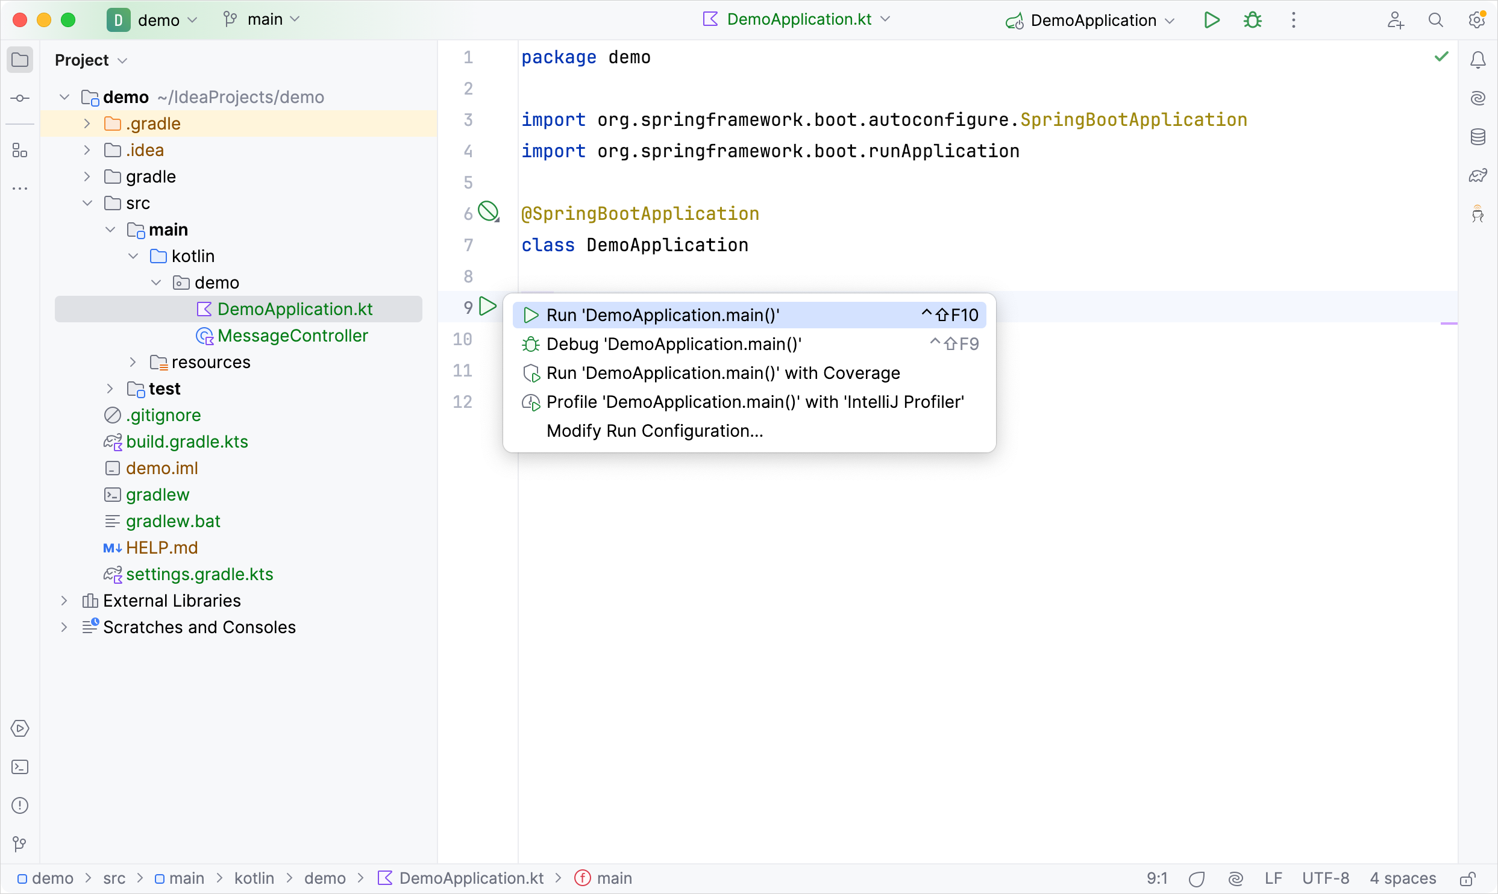Screen dimensions: 1498x894
Task: Click the Debug bug icon in toolbar
Action: pos(1253,20)
